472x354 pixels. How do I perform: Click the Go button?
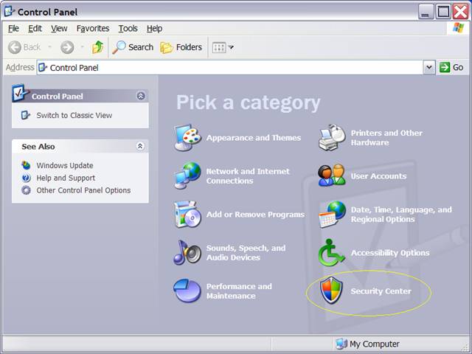click(451, 67)
